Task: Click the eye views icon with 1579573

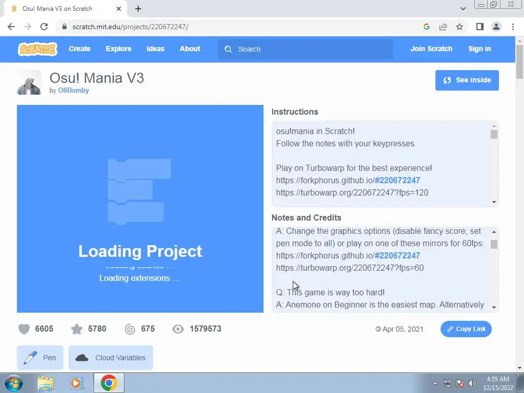Action: pyautogui.click(x=178, y=329)
